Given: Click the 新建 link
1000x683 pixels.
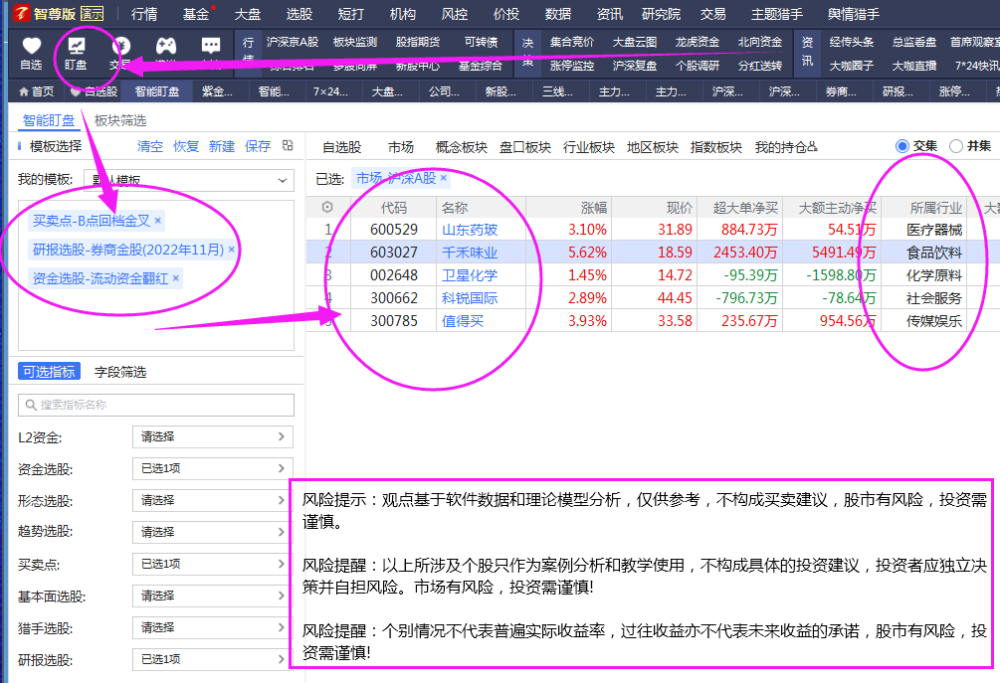Looking at the screenshot, I should [221, 146].
